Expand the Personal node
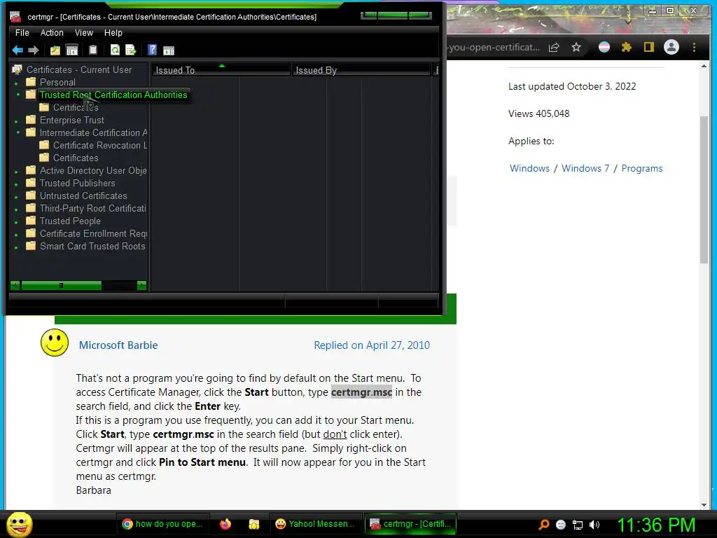 coord(17,83)
